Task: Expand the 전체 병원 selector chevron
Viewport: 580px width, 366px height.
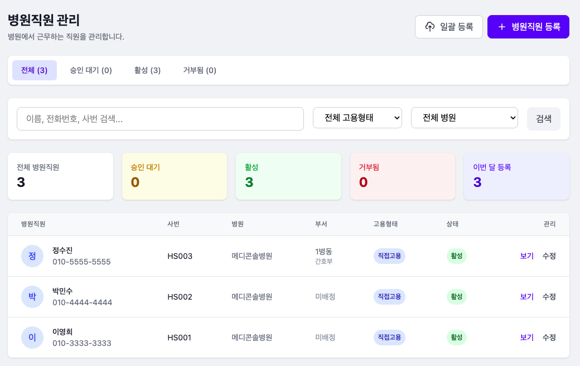Action: point(512,118)
